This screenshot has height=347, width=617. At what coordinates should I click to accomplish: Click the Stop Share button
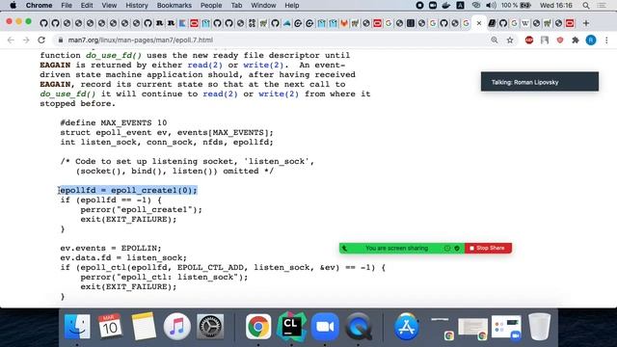coord(488,249)
